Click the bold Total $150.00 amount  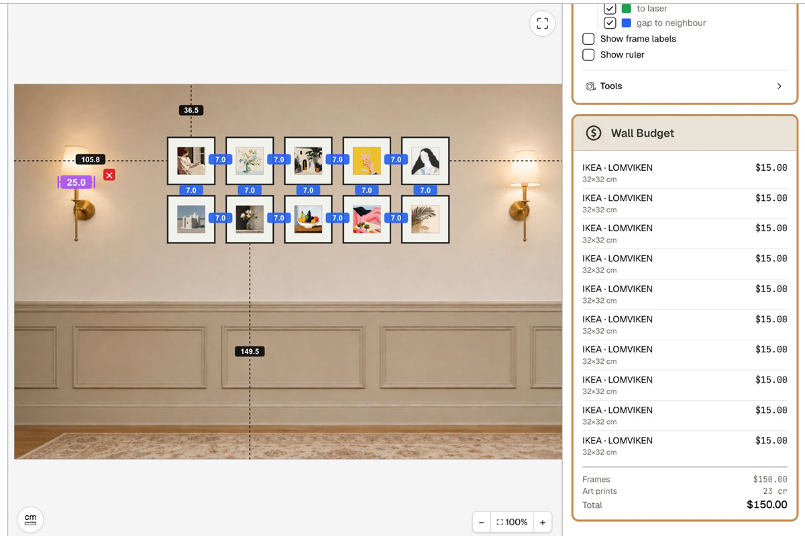pyautogui.click(x=767, y=505)
